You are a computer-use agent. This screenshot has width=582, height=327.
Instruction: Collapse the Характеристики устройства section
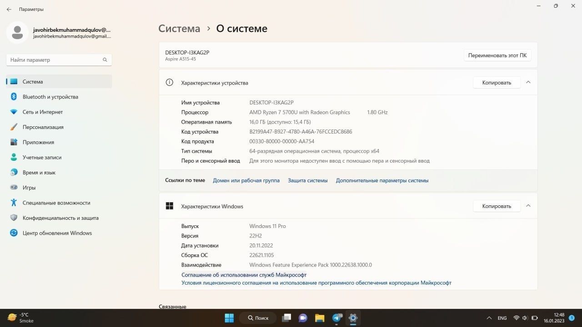click(x=528, y=82)
